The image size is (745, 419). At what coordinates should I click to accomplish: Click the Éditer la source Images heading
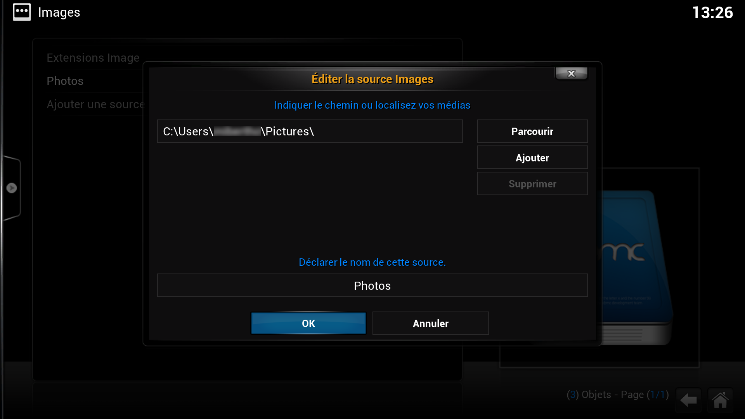pyautogui.click(x=372, y=79)
